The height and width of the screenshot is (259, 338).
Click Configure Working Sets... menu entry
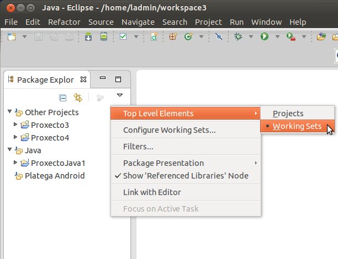click(x=186, y=130)
